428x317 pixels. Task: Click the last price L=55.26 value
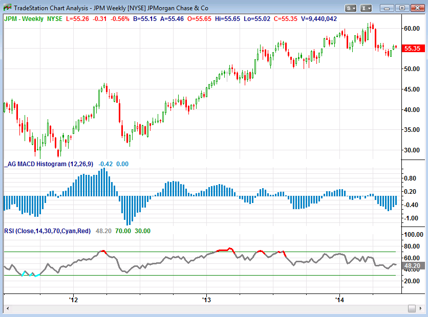point(77,19)
